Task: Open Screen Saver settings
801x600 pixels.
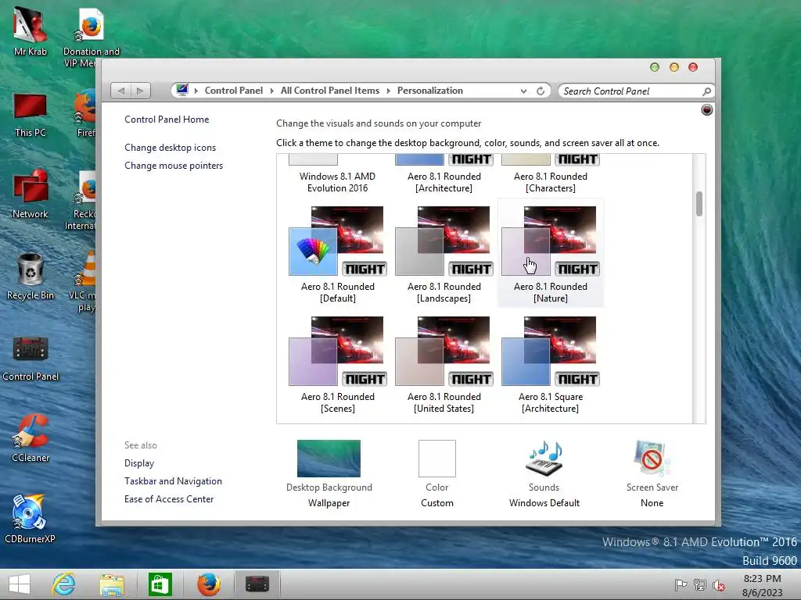Action: pyautogui.click(x=652, y=473)
